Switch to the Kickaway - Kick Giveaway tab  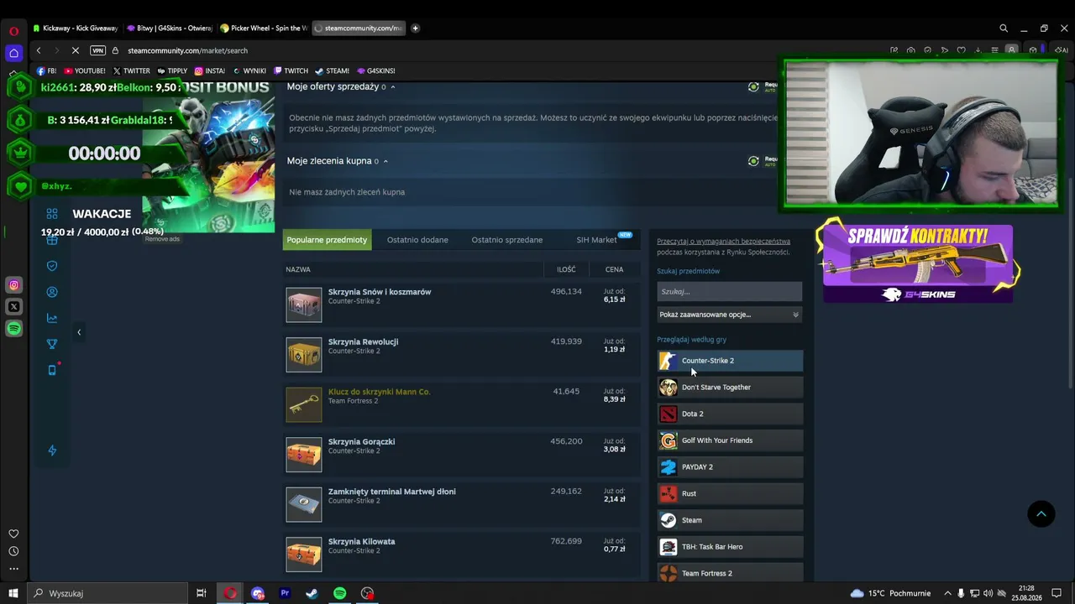76,28
